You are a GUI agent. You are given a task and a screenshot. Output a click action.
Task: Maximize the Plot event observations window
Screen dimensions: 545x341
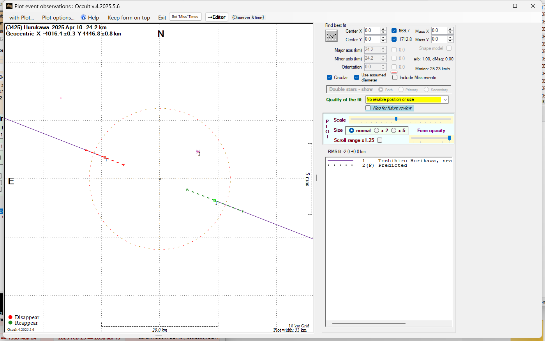click(515, 6)
